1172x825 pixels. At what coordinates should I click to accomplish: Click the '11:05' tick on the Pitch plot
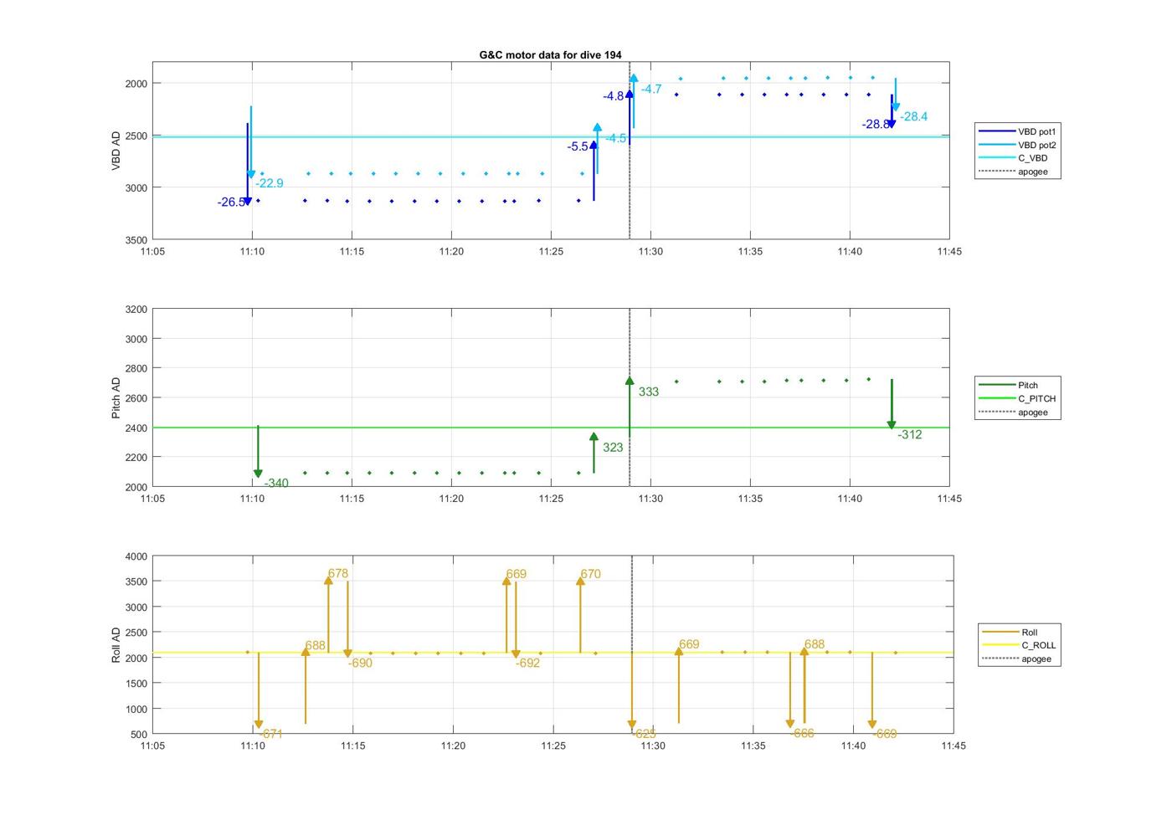pos(152,499)
